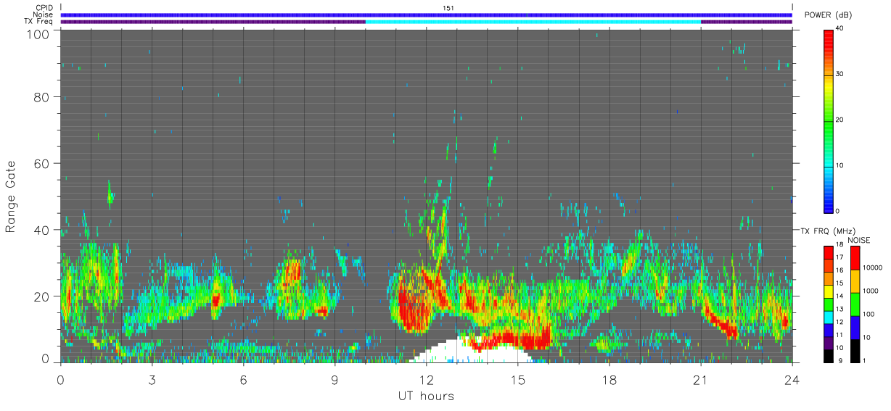Click the 18 MHz frequency legend tick
The width and height of the screenshot is (891, 411).
pos(839,246)
